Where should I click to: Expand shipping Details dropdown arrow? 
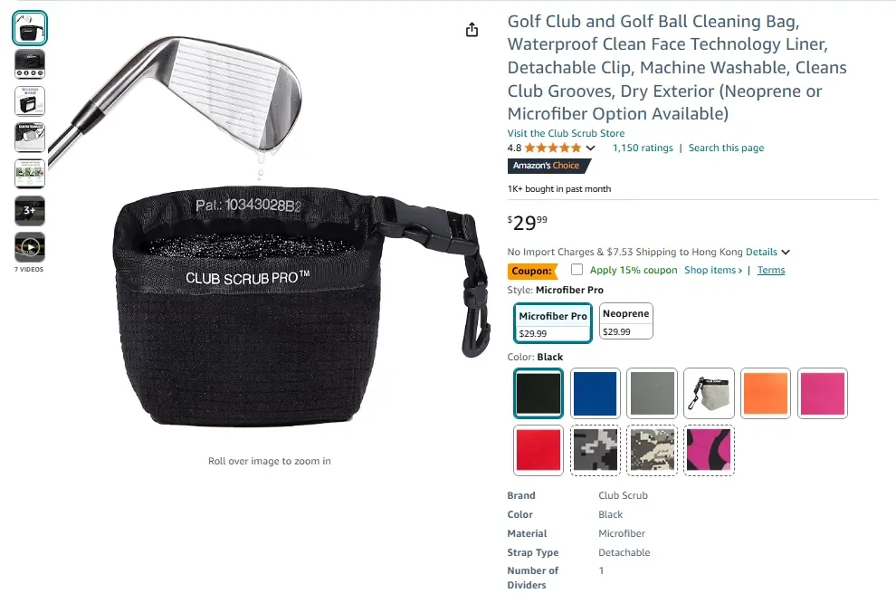point(786,253)
